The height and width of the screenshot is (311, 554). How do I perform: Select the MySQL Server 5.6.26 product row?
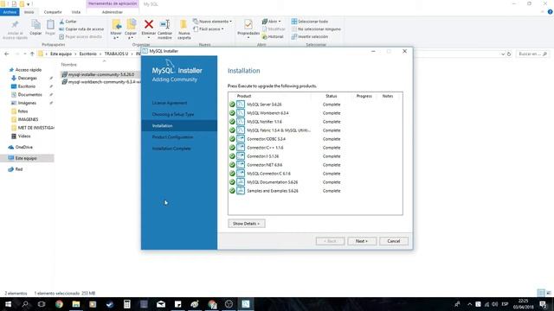[x=315, y=105]
